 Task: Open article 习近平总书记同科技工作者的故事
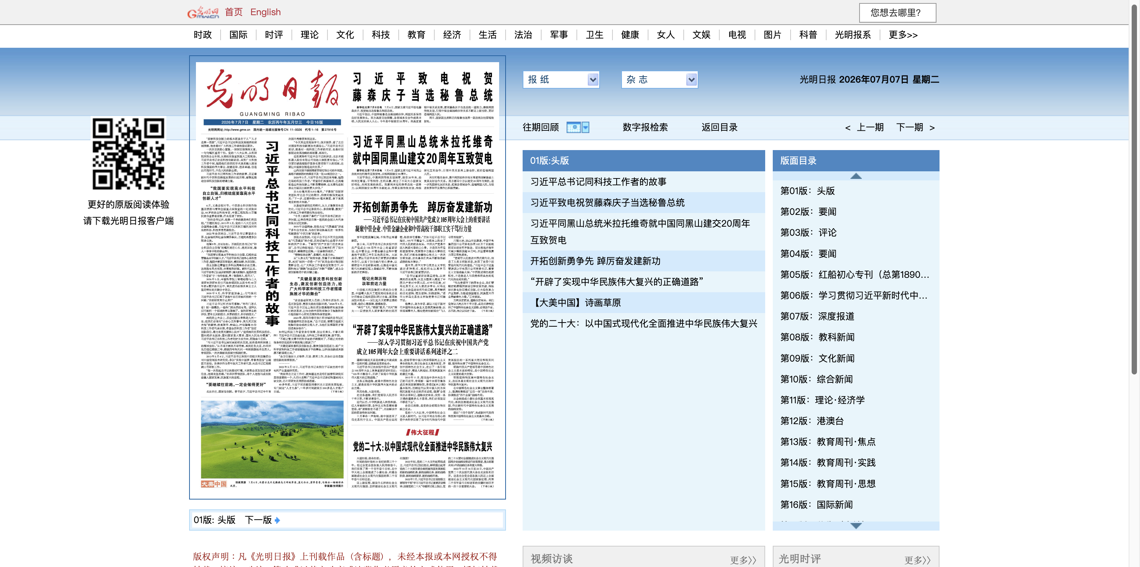point(598,182)
